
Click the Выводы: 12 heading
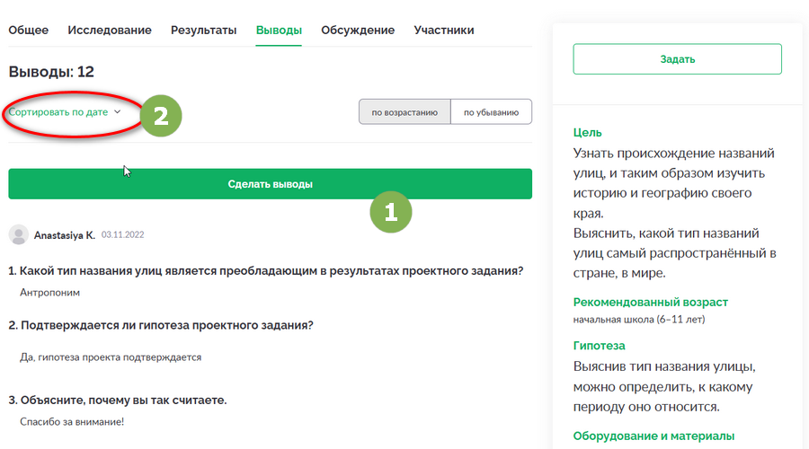pyautogui.click(x=51, y=72)
